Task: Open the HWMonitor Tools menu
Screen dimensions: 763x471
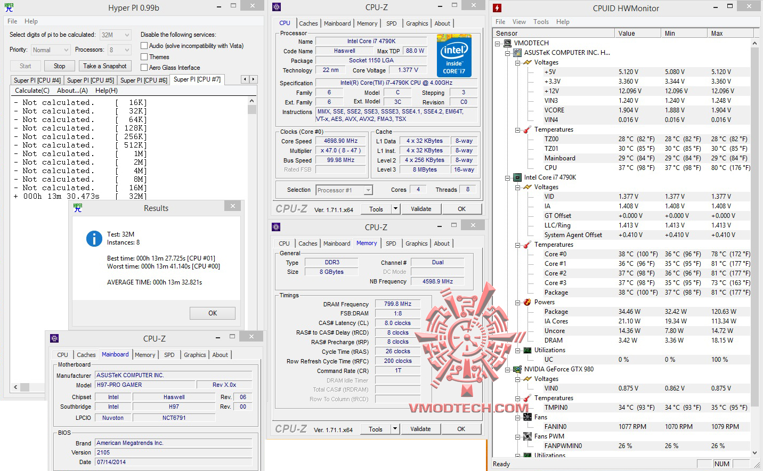Action: pyautogui.click(x=541, y=22)
